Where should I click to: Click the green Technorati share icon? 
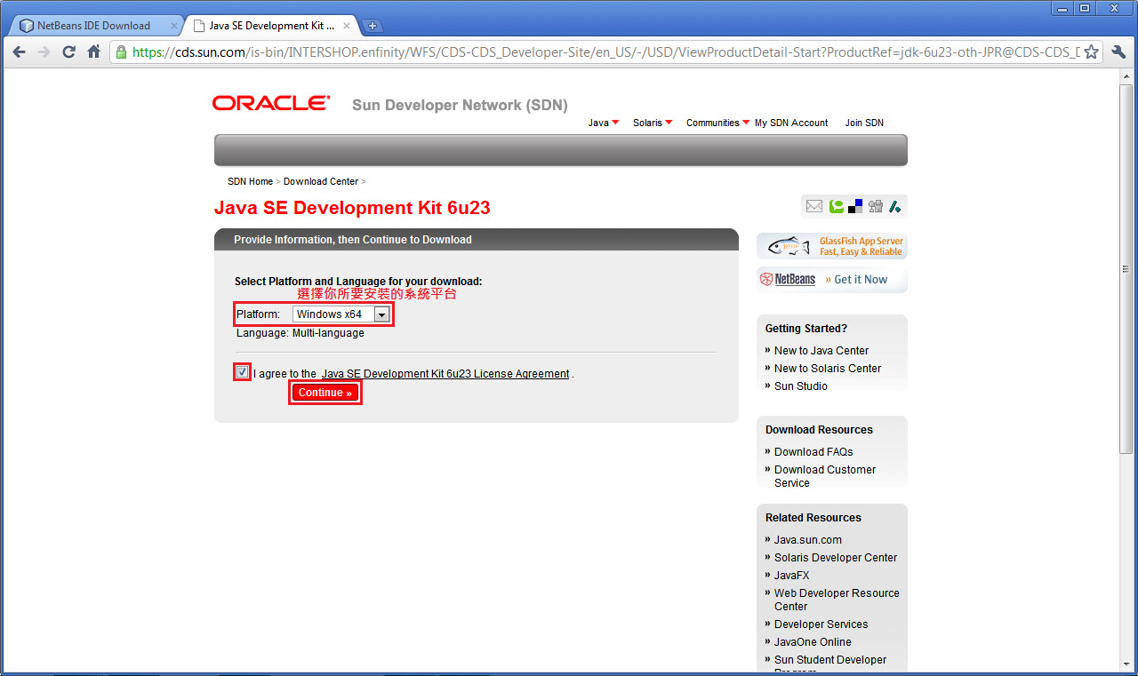(x=836, y=206)
